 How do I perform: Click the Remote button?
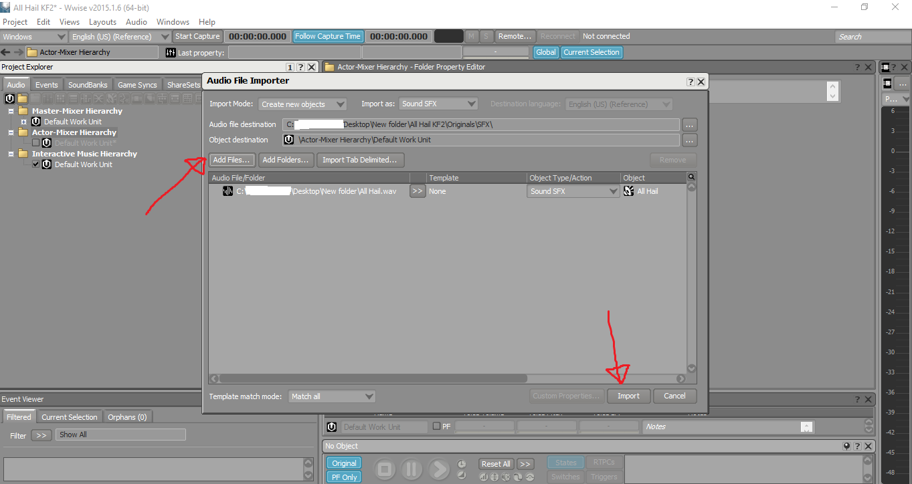(515, 36)
